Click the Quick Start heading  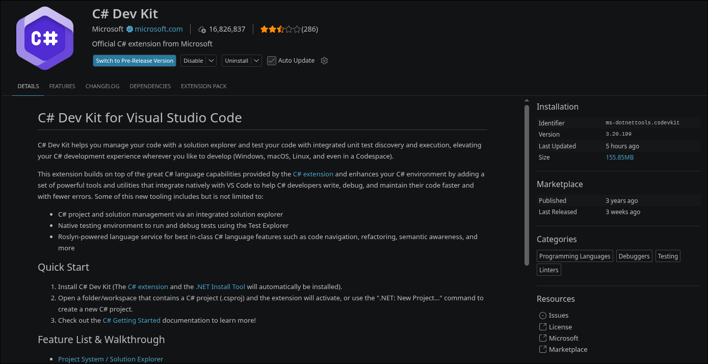pyautogui.click(x=63, y=267)
